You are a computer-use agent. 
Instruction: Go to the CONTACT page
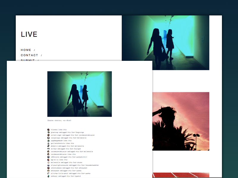(29, 55)
